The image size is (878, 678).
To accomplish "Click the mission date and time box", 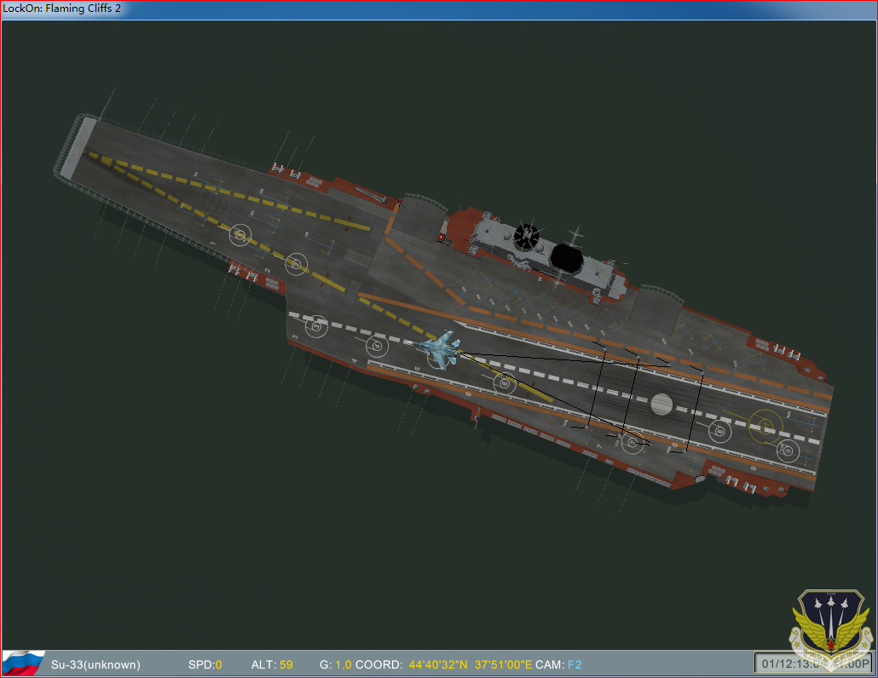I will coord(814,664).
